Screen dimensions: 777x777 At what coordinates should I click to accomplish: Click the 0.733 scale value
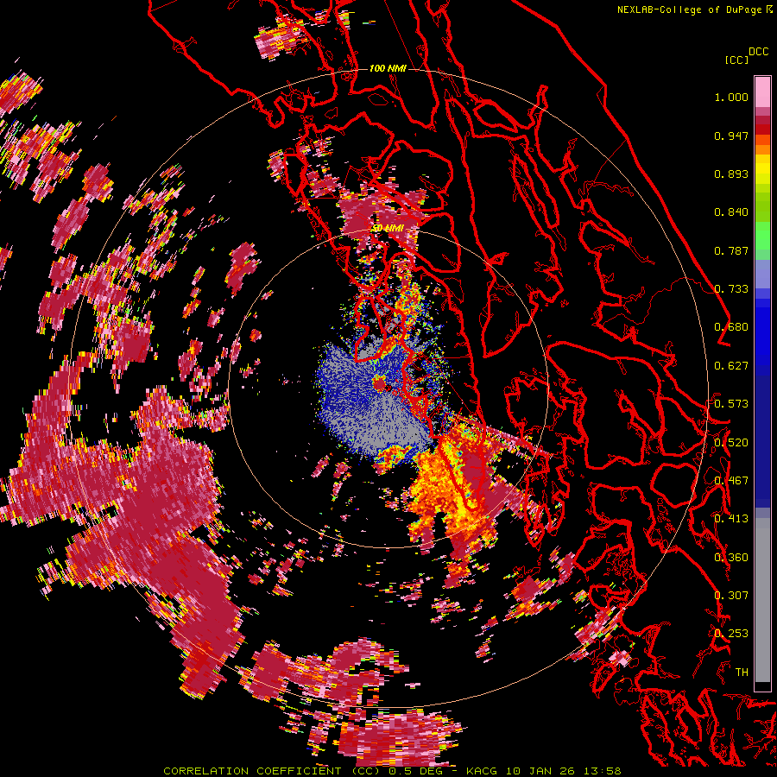click(x=731, y=289)
